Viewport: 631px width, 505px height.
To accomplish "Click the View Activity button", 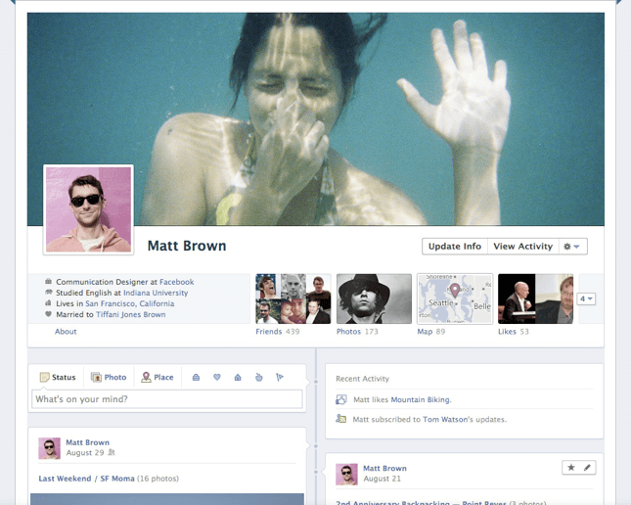I will pyautogui.click(x=522, y=247).
